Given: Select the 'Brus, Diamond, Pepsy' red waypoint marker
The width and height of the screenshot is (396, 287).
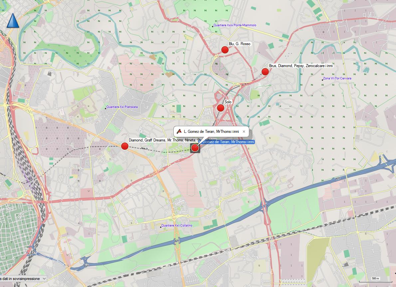Looking at the screenshot, I should tap(265, 72).
